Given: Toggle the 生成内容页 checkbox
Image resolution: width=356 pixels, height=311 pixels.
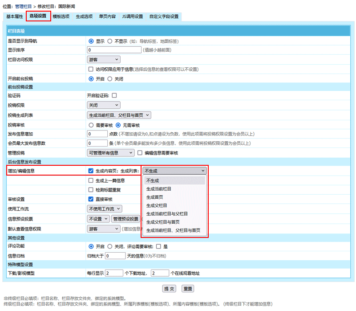Looking at the screenshot, I should tap(91, 171).
